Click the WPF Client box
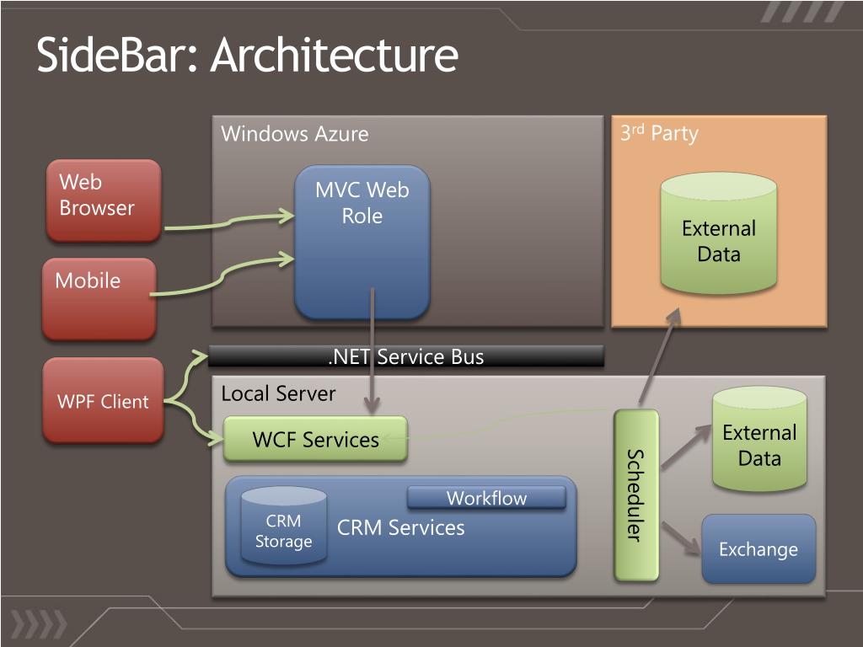863x647 pixels. [x=103, y=400]
